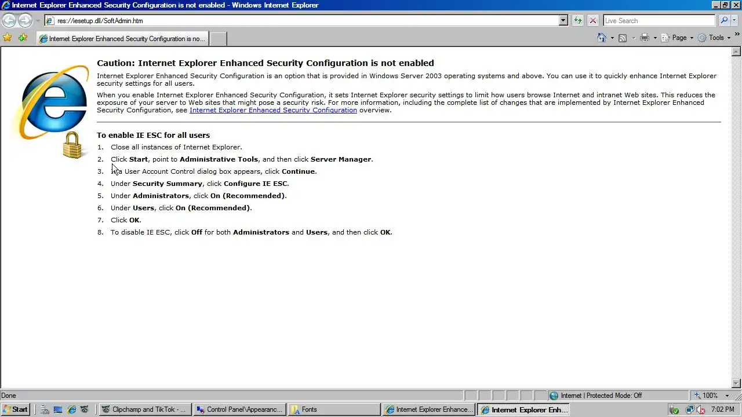Open a new blank tab
The height and width of the screenshot is (417, 742).
[x=218, y=39]
